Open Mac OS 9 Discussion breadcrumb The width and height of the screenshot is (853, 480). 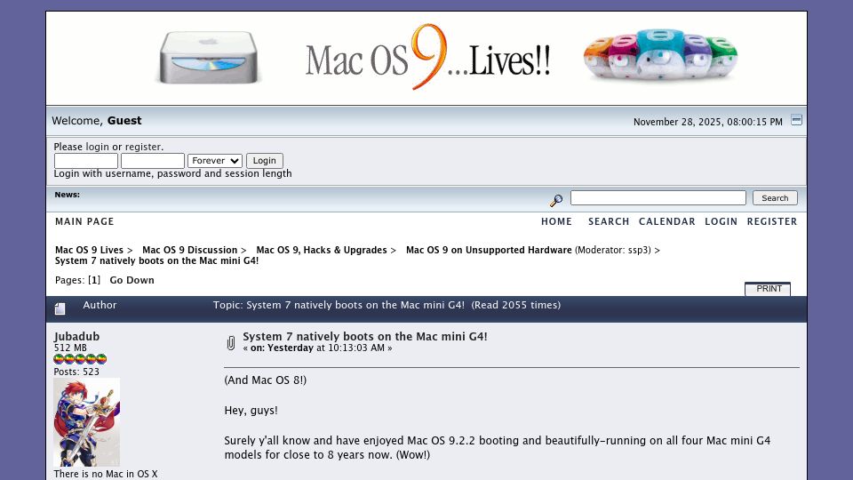tap(190, 250)
